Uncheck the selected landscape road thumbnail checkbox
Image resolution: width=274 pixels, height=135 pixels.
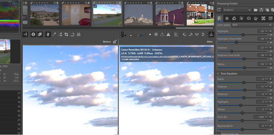pyautogui.click(x=95, y=6)
